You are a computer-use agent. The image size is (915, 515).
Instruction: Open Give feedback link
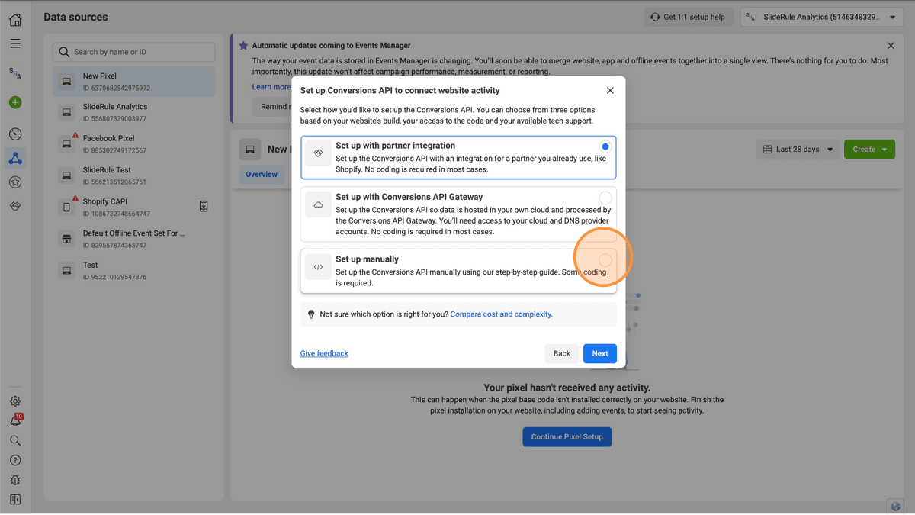324,353
